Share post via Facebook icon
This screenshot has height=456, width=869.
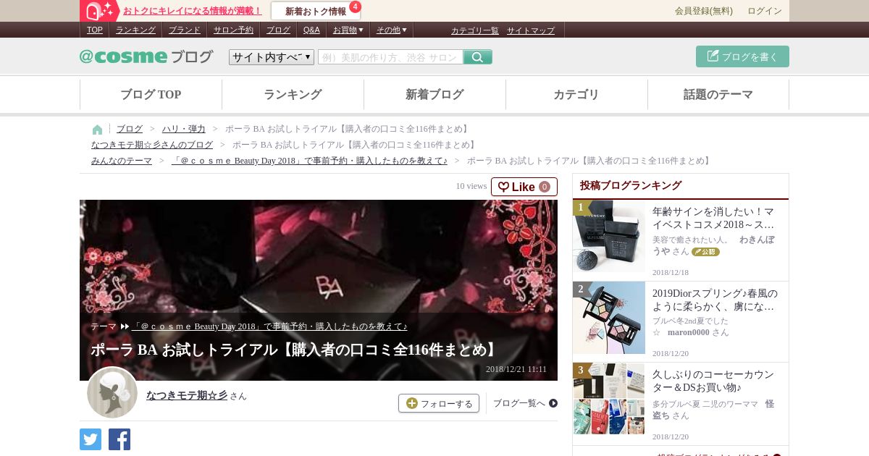(119, 439)
